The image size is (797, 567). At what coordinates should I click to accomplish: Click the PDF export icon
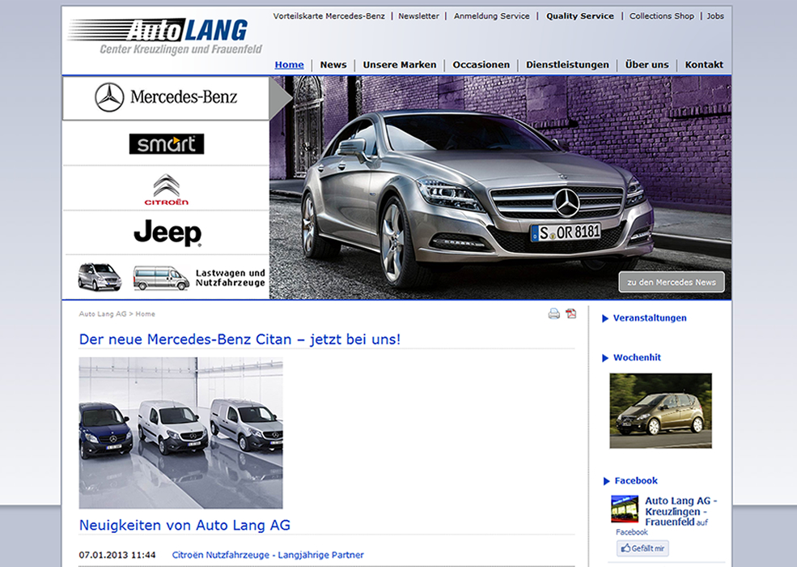coord(571,313)
